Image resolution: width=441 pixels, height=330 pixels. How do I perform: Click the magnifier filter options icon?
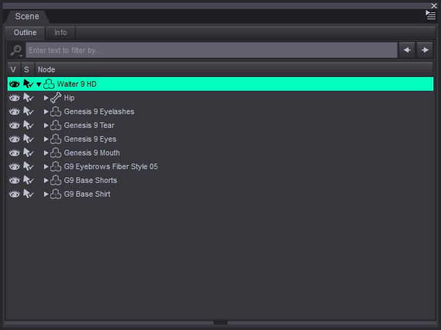tap(16, 50)
